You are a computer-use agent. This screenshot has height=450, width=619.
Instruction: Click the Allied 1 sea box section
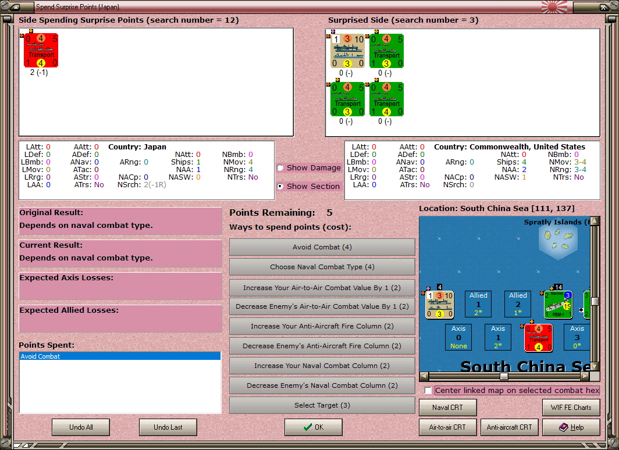[x=478, y=304]
